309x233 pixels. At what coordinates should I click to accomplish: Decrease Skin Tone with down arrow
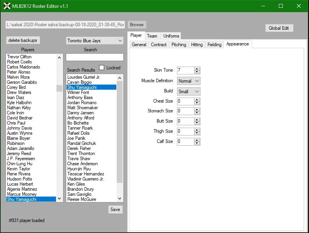click(197, 72)
